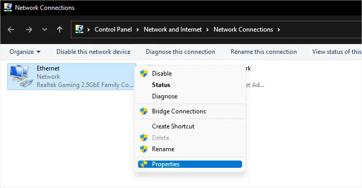362x188 pixels.
Task: Click the Ethernet connection name
Action: point(48,68)
